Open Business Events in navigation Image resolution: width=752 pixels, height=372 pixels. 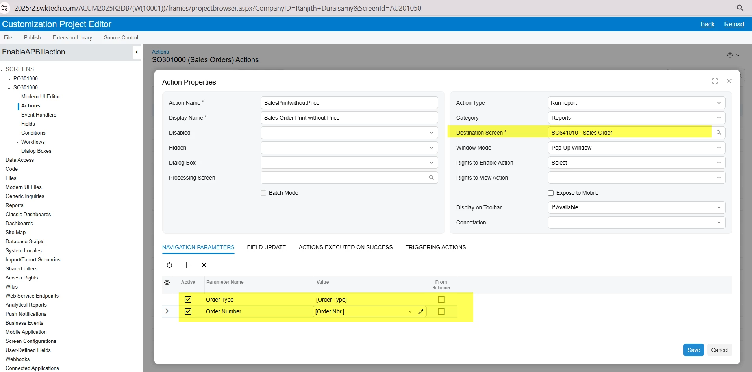pos(24,323)
